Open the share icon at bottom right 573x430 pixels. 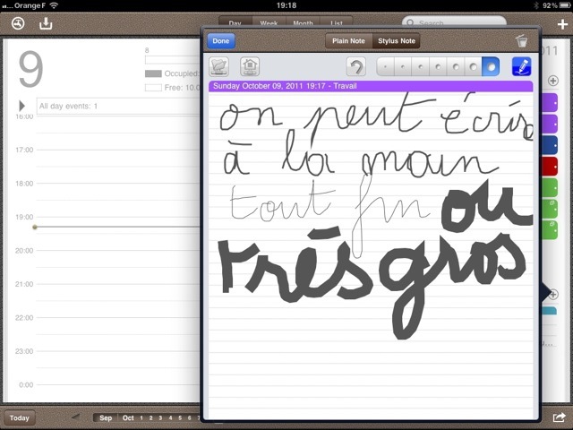click(559, 417)
